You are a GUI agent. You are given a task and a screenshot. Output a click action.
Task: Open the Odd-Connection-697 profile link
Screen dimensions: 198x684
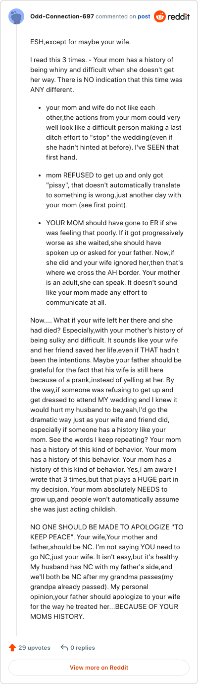coord(62,16)
